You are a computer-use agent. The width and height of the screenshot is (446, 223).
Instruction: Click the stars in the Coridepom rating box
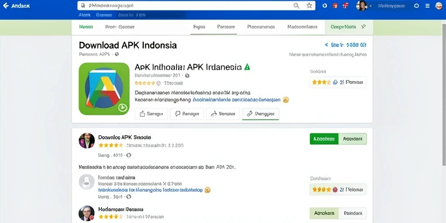321,189
